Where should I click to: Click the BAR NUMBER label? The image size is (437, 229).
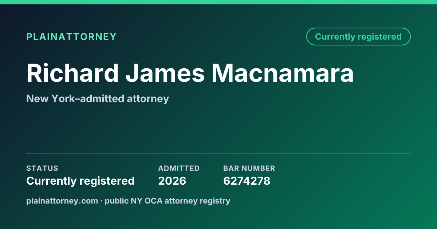(x=249, y=168)
